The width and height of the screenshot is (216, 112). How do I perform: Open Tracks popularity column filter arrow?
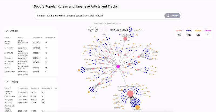(51, 88)
